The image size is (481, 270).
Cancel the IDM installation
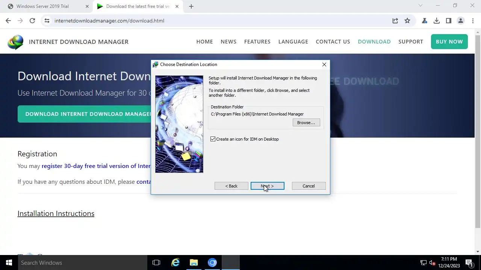click(309, 186)
